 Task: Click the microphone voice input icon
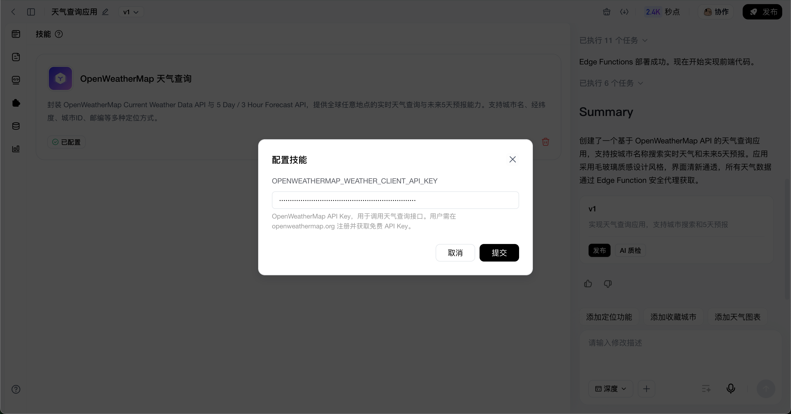click(x=731, y=389)
